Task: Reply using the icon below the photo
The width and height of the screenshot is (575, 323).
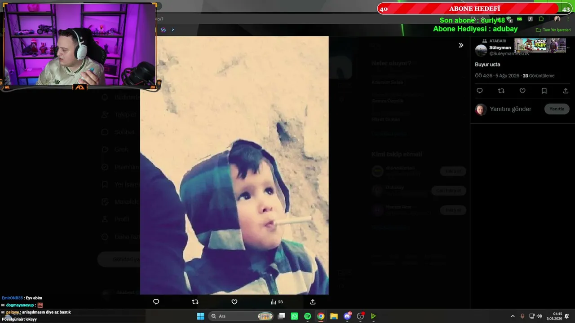Action: 156,302
